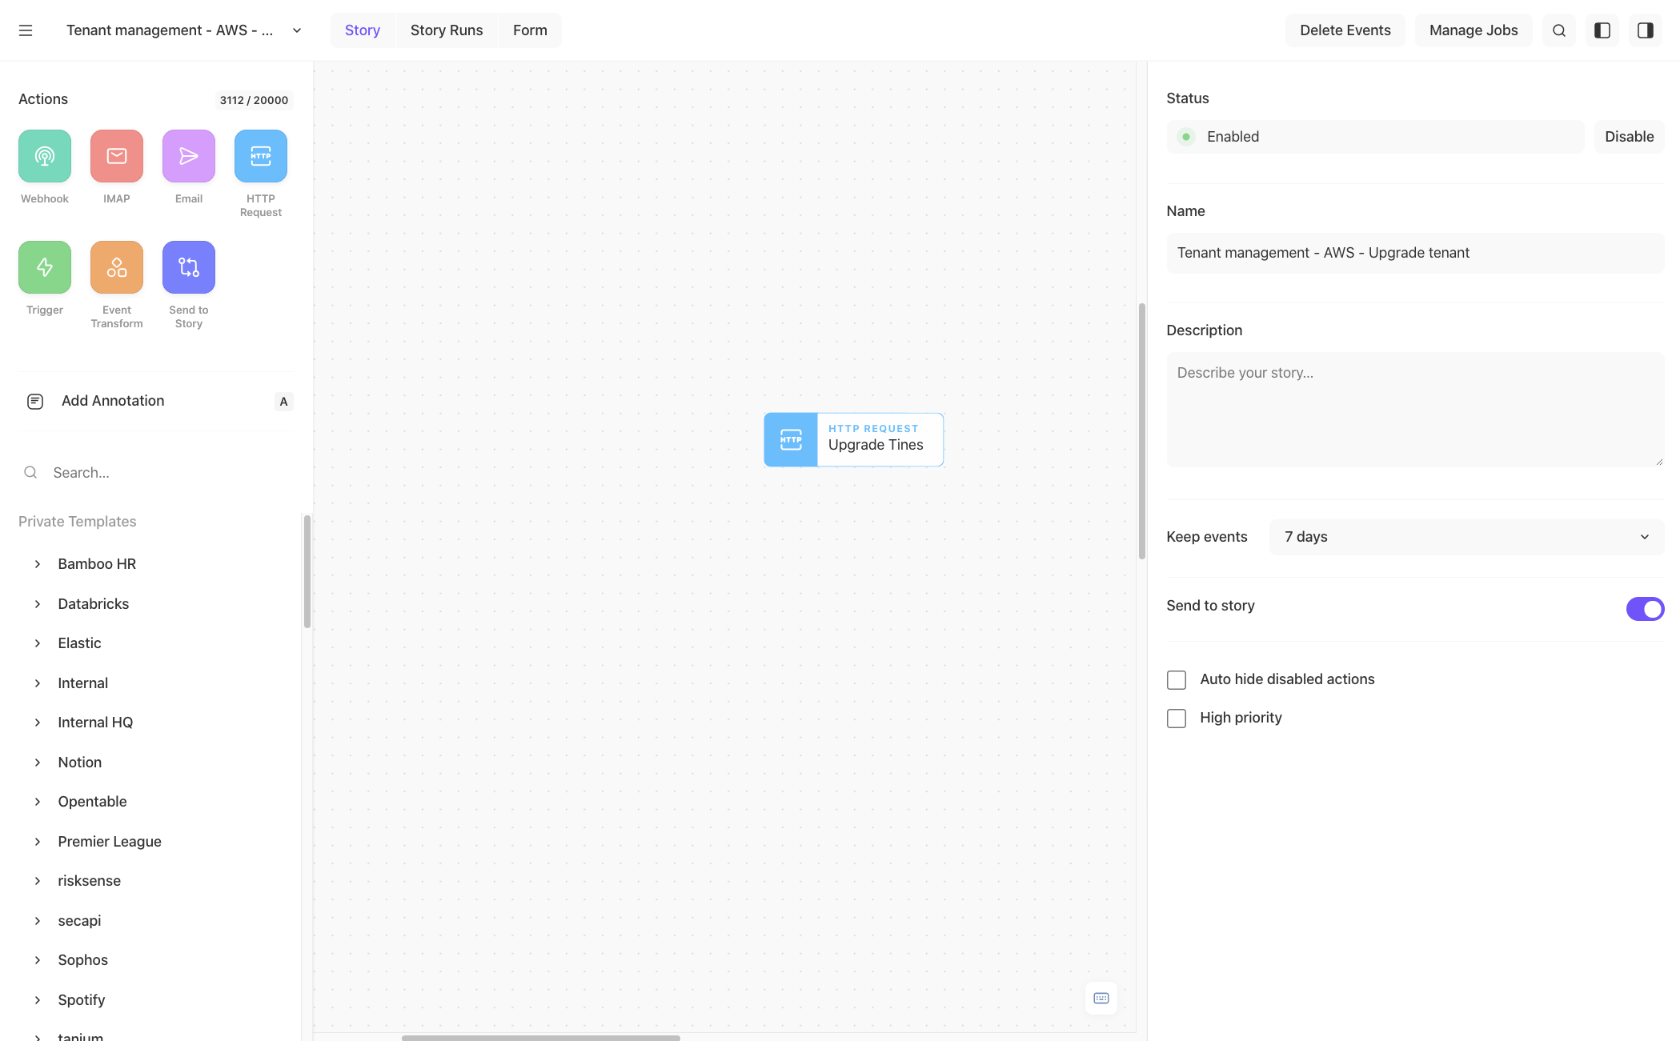This screenshot has height=1041, width=1680.
Task: Toggle the Send to story switch
Action: tap(1645, 609)
